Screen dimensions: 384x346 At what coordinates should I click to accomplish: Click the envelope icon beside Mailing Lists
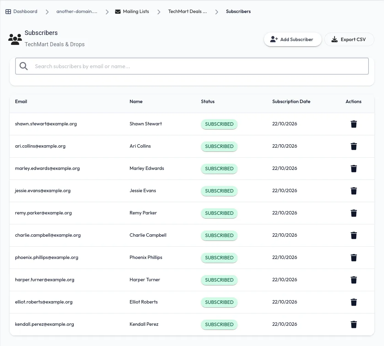[118, 12]
